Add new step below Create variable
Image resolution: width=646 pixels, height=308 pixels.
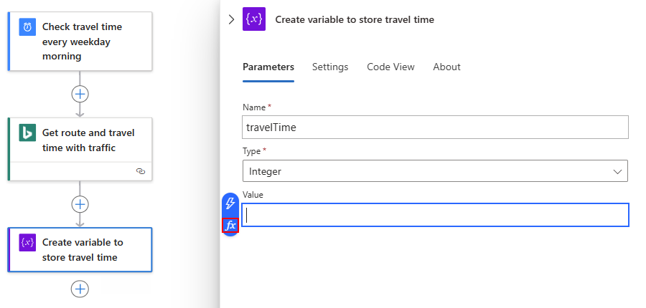(80, 289)
